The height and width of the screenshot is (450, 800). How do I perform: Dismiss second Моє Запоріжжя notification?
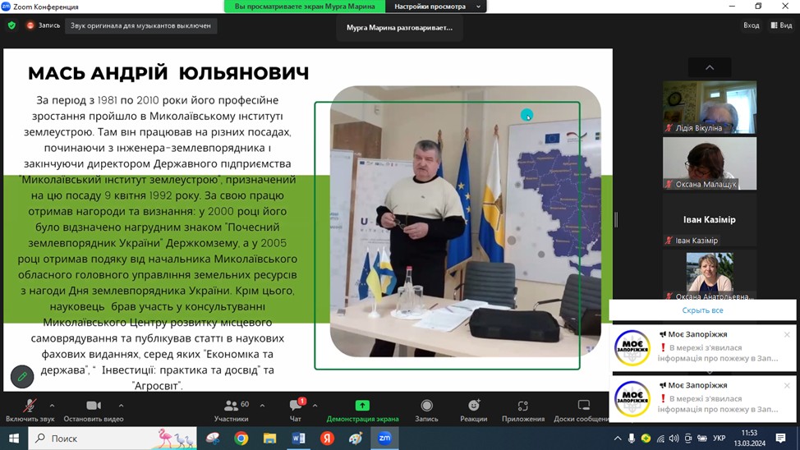click(787, 386)
